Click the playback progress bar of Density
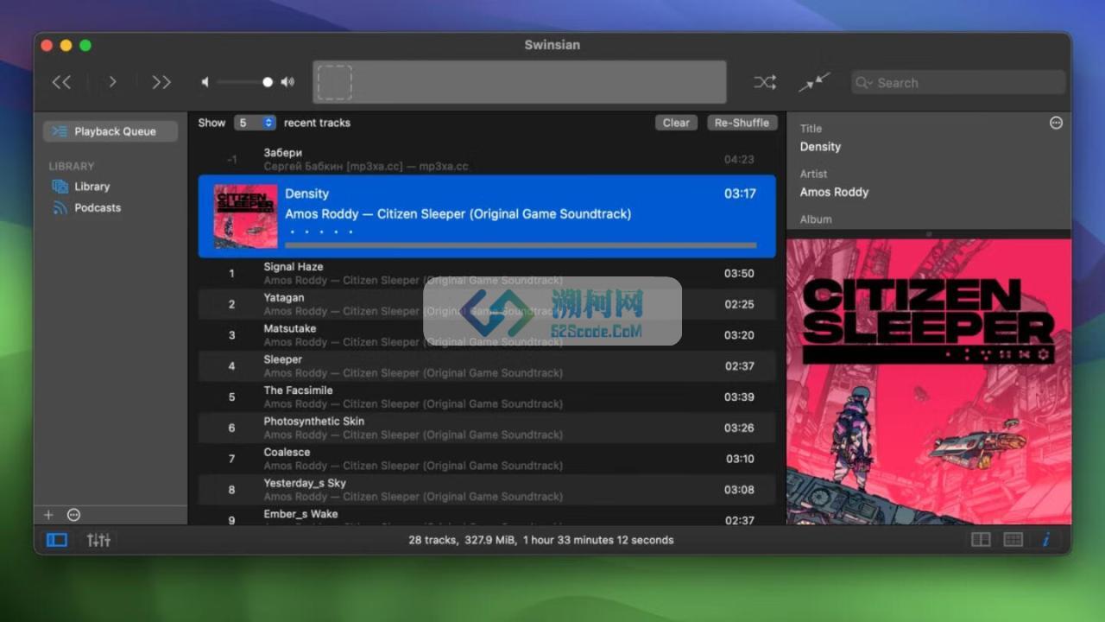The width and height of the screenshot is (1105, 622). coord(521,245)
